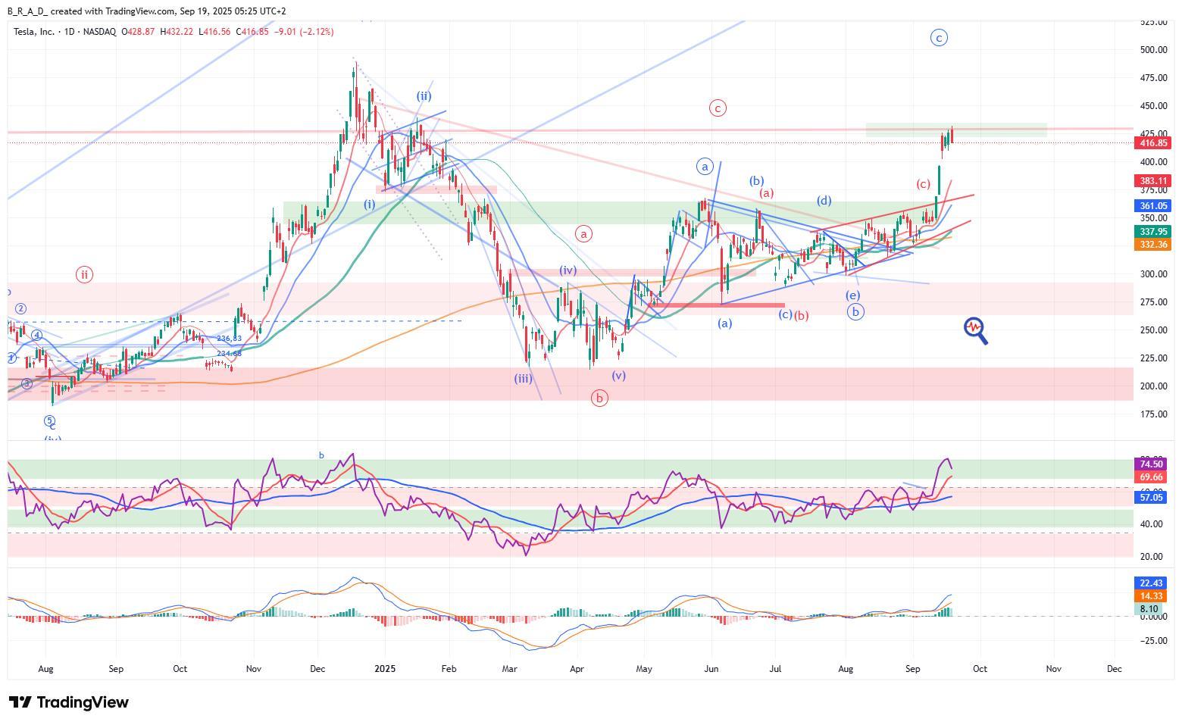Click the H432.22 high value
This screenshot has width=1182, height=725.
(177, 32)
